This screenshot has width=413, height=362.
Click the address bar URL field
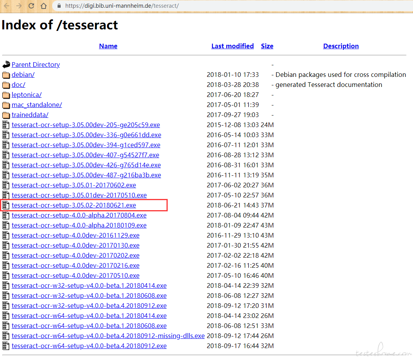[x=232, y=6]
